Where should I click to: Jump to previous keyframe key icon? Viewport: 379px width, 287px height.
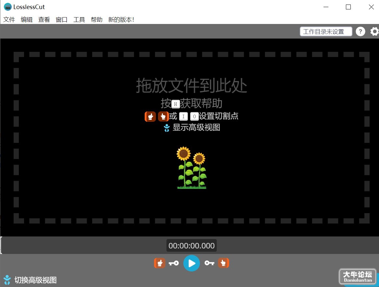[174, 263]
